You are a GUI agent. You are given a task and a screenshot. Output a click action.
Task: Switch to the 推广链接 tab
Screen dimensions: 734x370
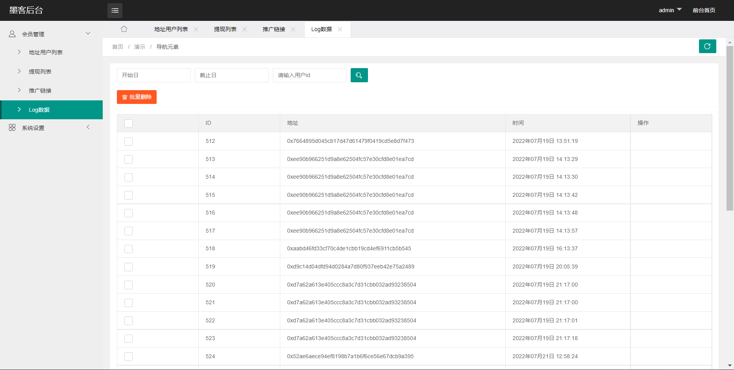click(x=274, y=30)
